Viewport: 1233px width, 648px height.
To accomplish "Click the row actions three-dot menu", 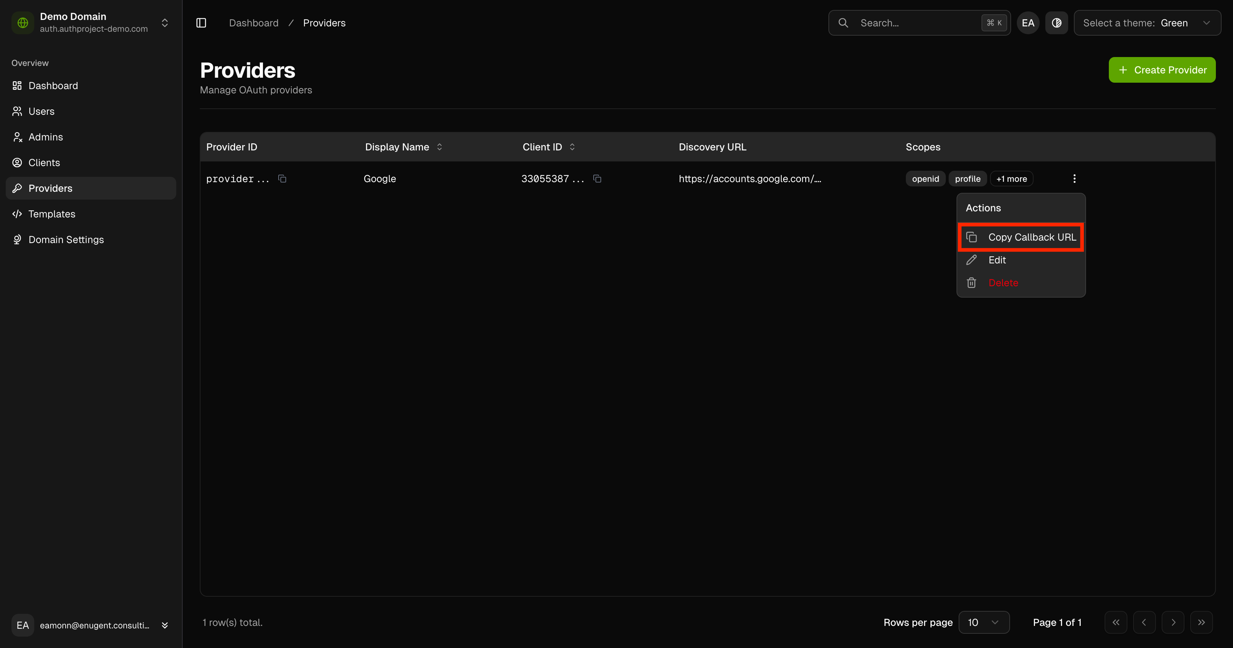I will [1074, 178].
